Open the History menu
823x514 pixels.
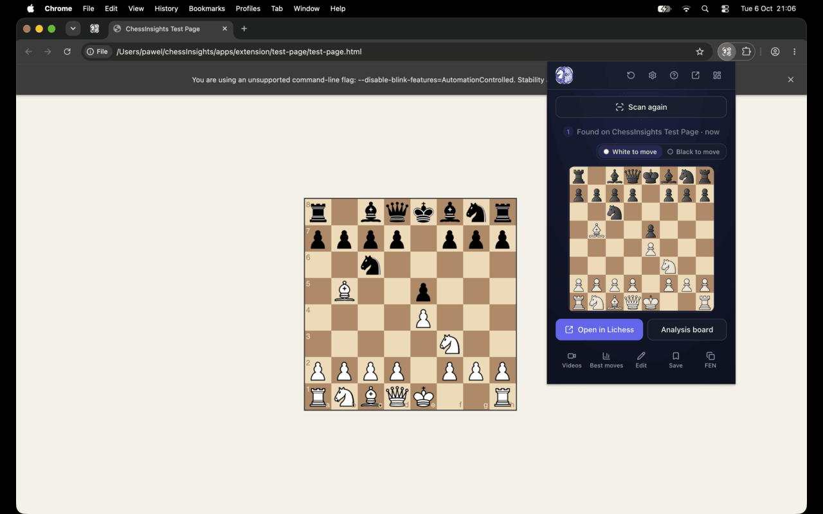coord(167,9)
